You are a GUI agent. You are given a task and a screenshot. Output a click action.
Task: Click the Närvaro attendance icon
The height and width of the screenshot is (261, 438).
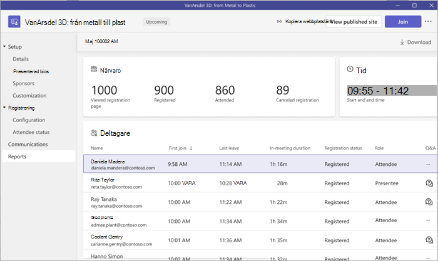point(94,69)
